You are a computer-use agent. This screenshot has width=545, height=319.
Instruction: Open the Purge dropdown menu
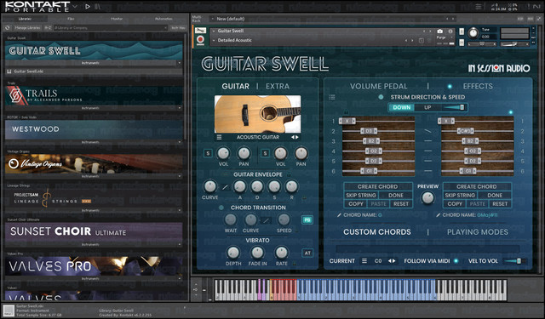445,37
